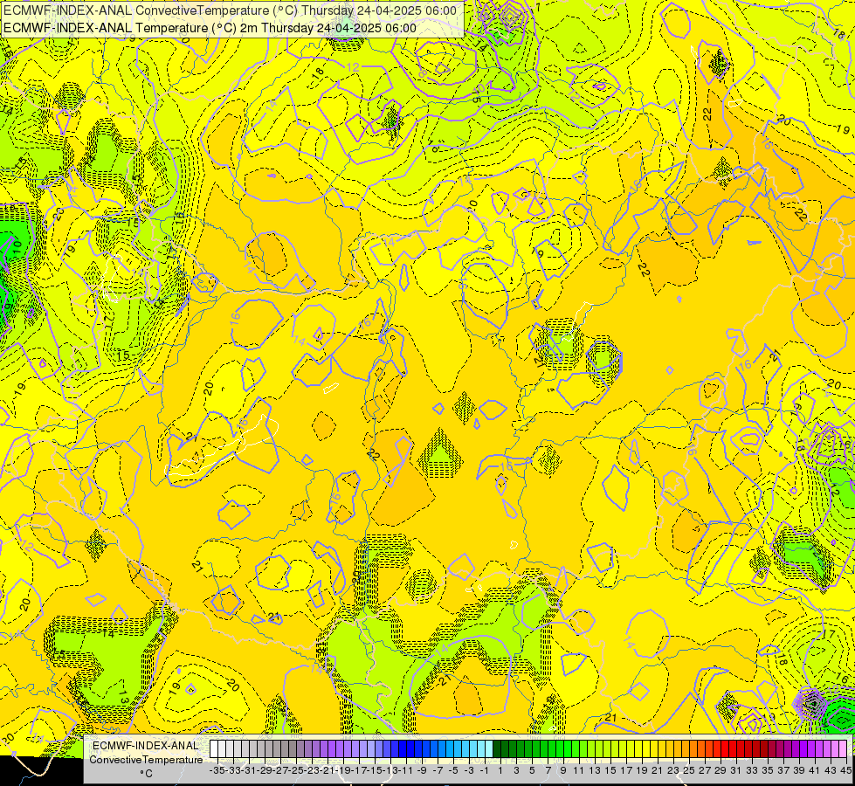855x786 pixels.
Task: Click the legend tick label '-11'
Action: 406,770
